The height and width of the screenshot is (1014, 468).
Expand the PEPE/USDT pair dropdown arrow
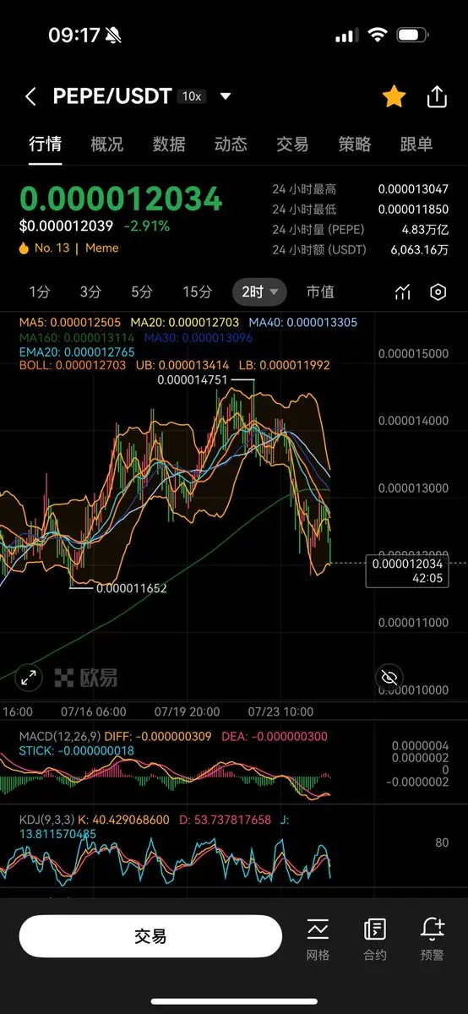pos(226,97)
